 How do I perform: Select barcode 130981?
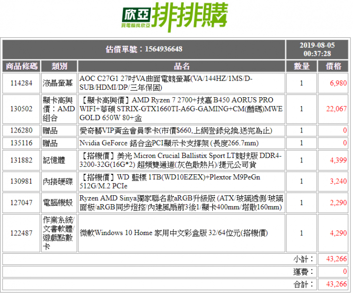click(22, 182)
